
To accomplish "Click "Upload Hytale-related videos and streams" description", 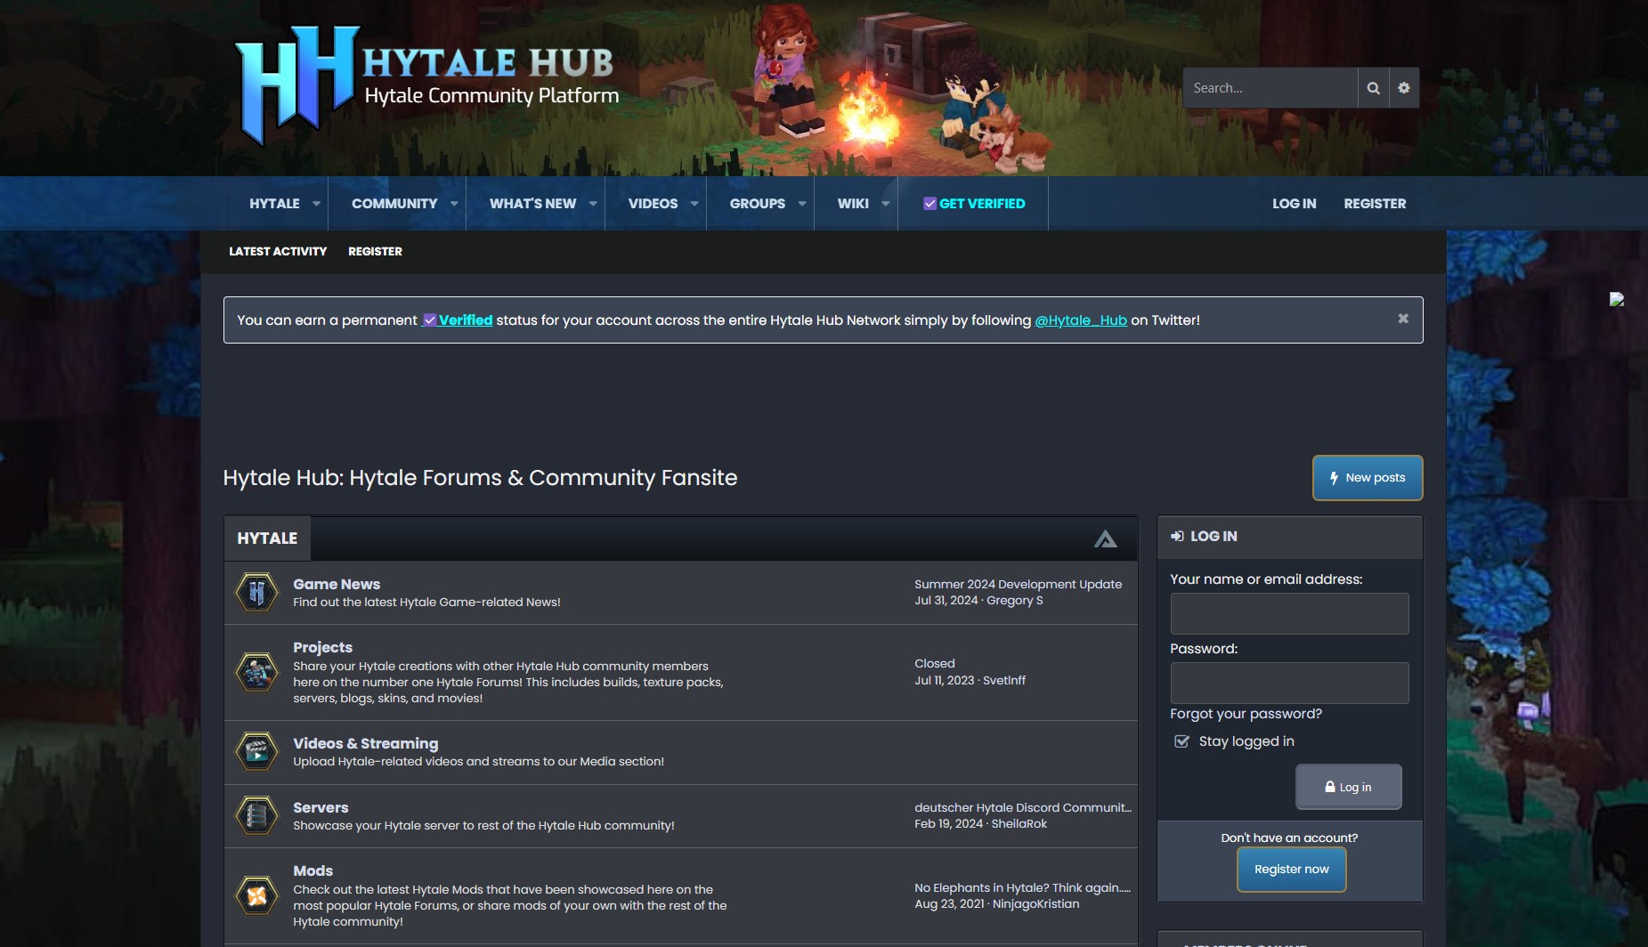I will click(478, 762).
